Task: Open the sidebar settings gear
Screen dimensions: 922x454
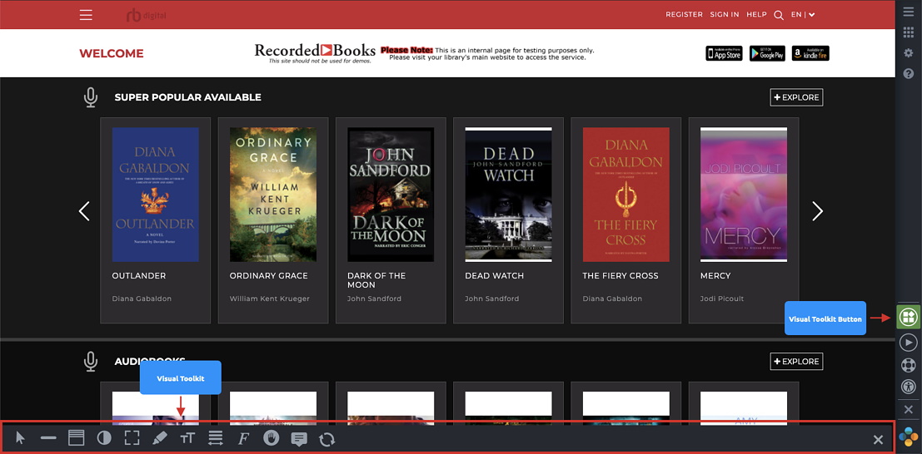Action: point(909,53)
